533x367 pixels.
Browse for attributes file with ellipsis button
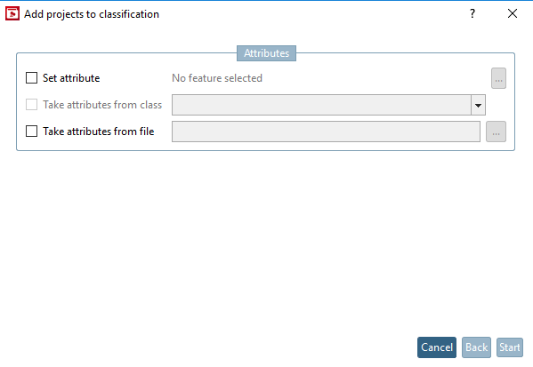pos(496,132)
